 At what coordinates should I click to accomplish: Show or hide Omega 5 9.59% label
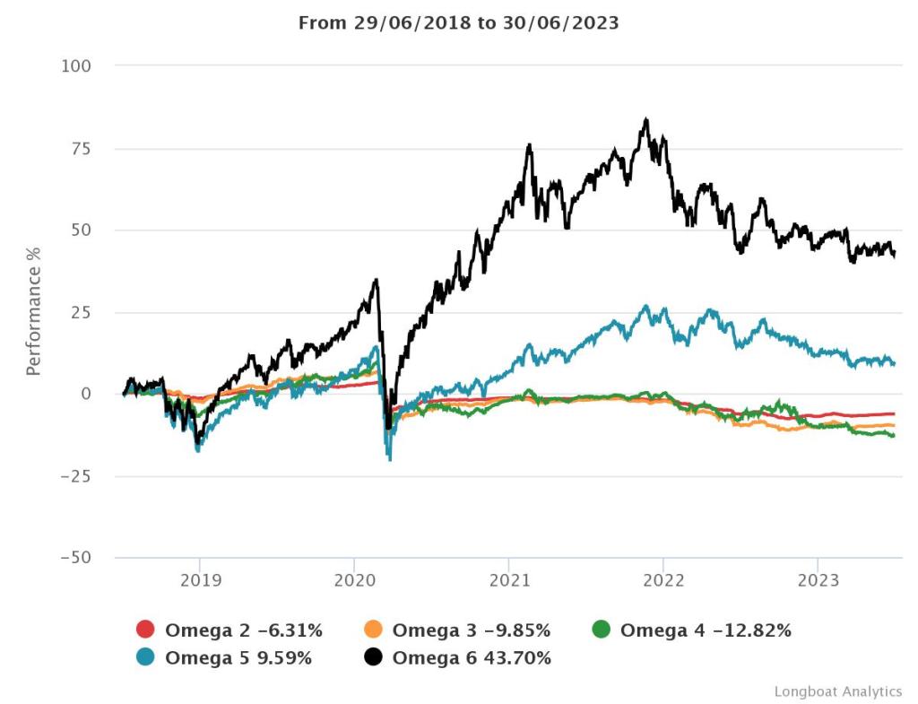[x=238, y=658]
